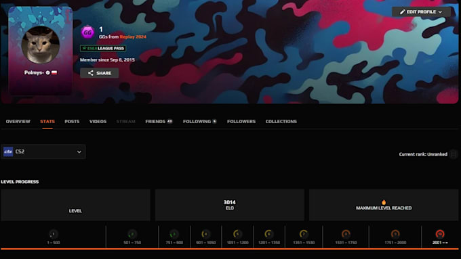Open the Friends tab
This screenshot has width=461, height=259.
pos(159,122)
